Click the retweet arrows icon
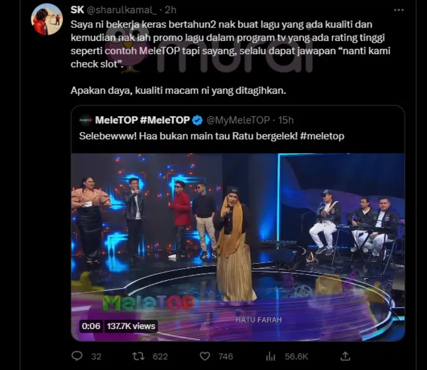 [x=138, y=356]
